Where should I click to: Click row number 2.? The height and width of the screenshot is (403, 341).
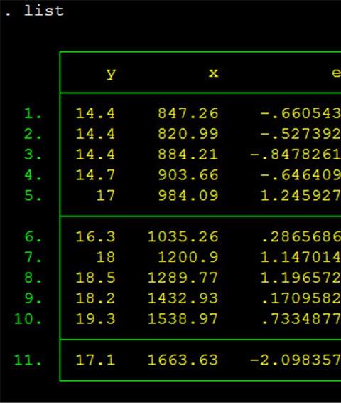[33, 134]
